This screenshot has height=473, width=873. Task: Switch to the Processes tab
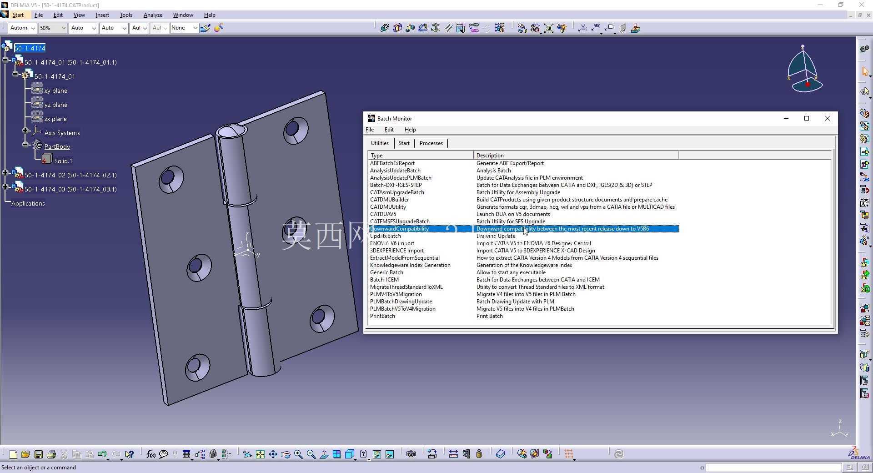coord(431,143)
